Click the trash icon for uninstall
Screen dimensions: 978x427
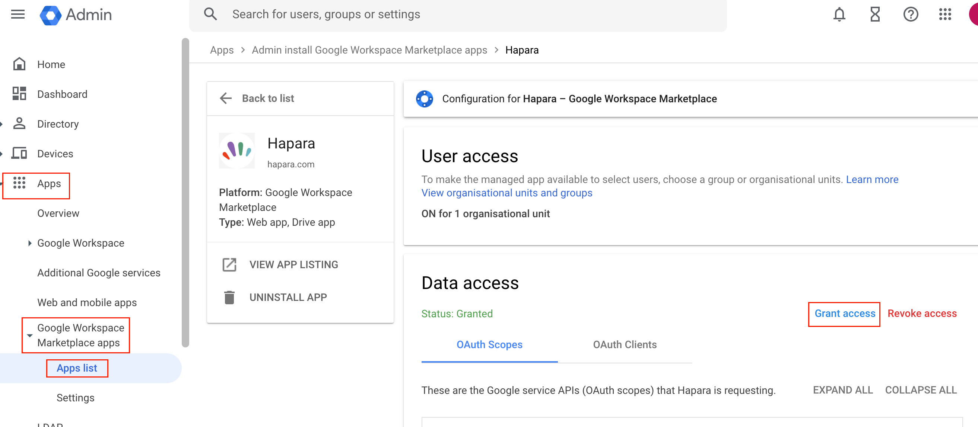pos(229,297)
